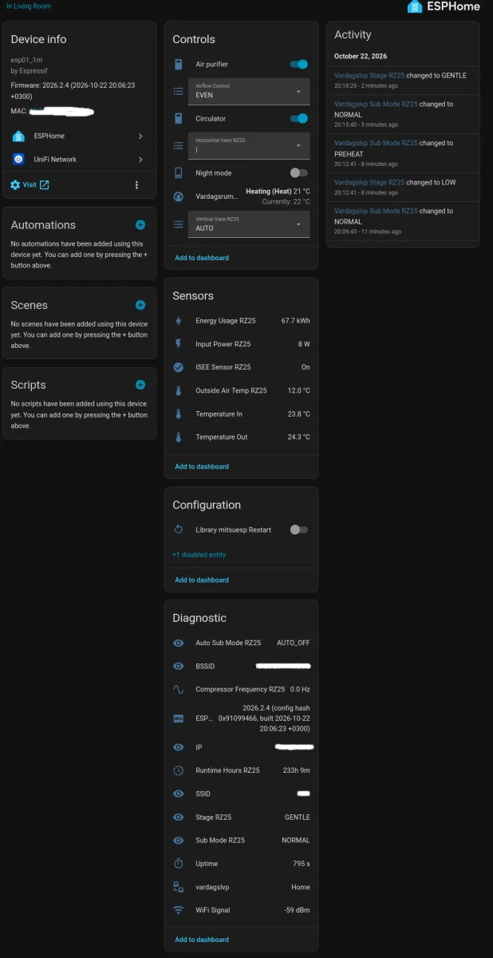
Task: Enable the Night mode switch
Action: 299,173
